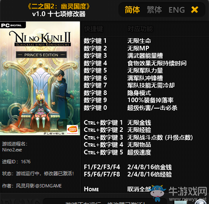Click the Ni no Kuni II cover art

[40, 78]
